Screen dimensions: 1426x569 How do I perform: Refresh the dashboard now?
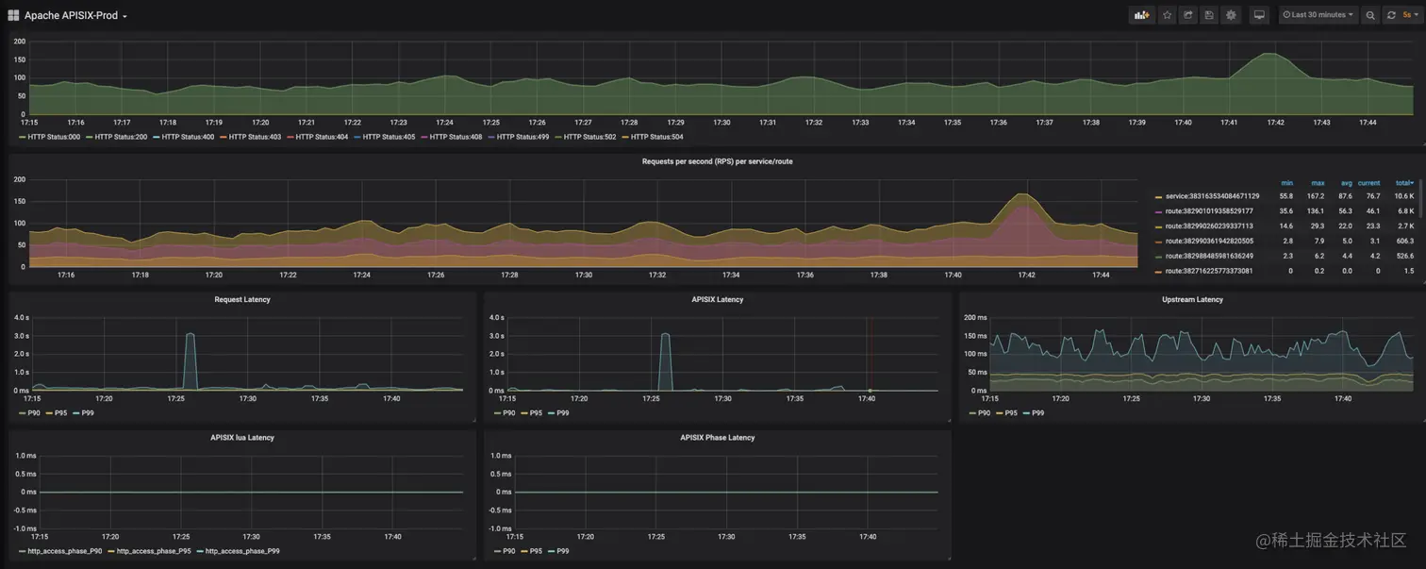pos(1391,15)
